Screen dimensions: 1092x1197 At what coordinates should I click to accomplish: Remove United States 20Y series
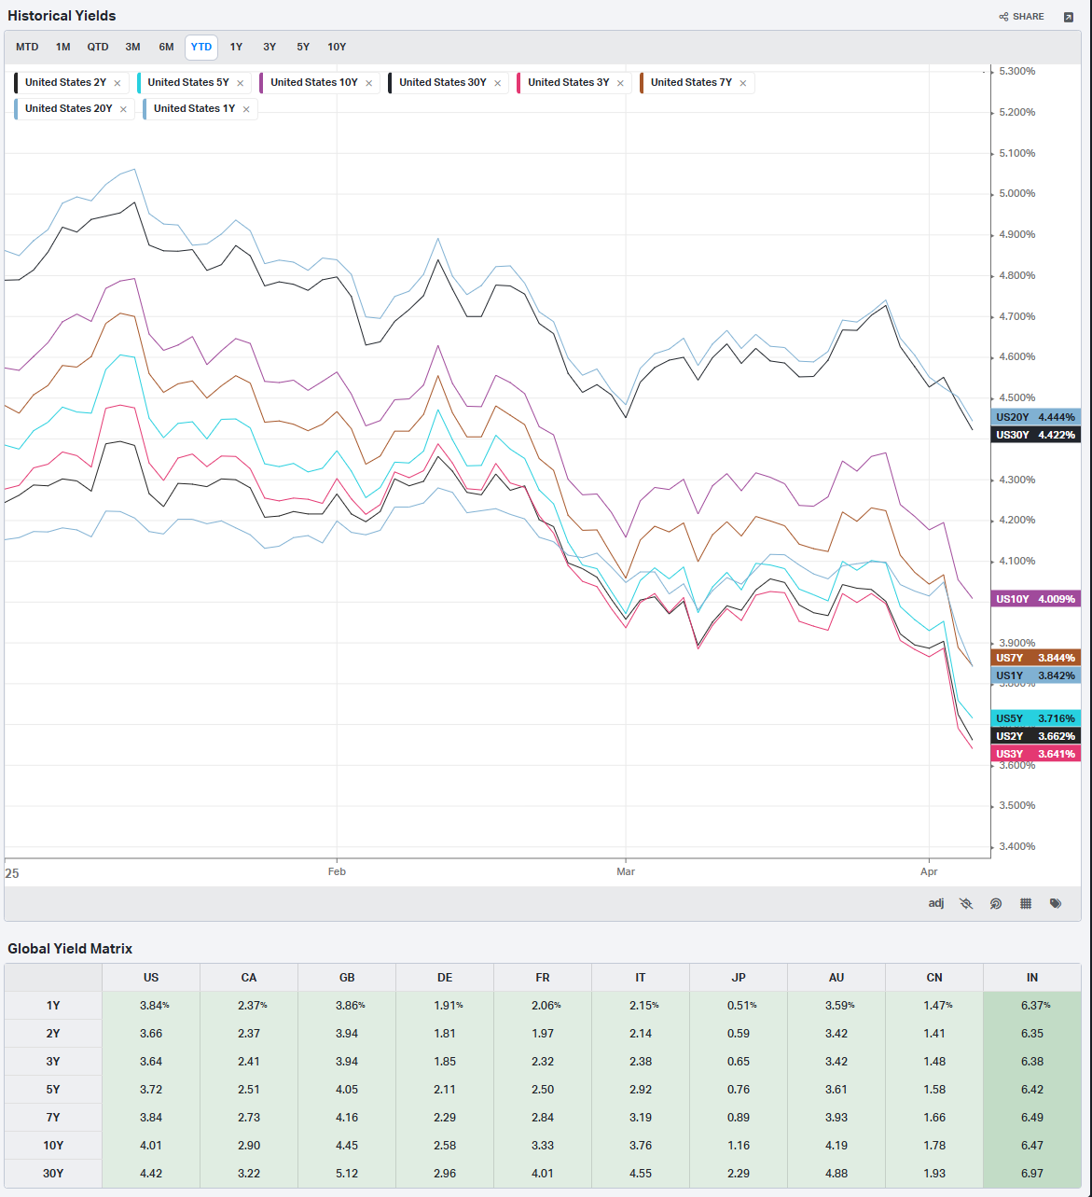point(123,109)
